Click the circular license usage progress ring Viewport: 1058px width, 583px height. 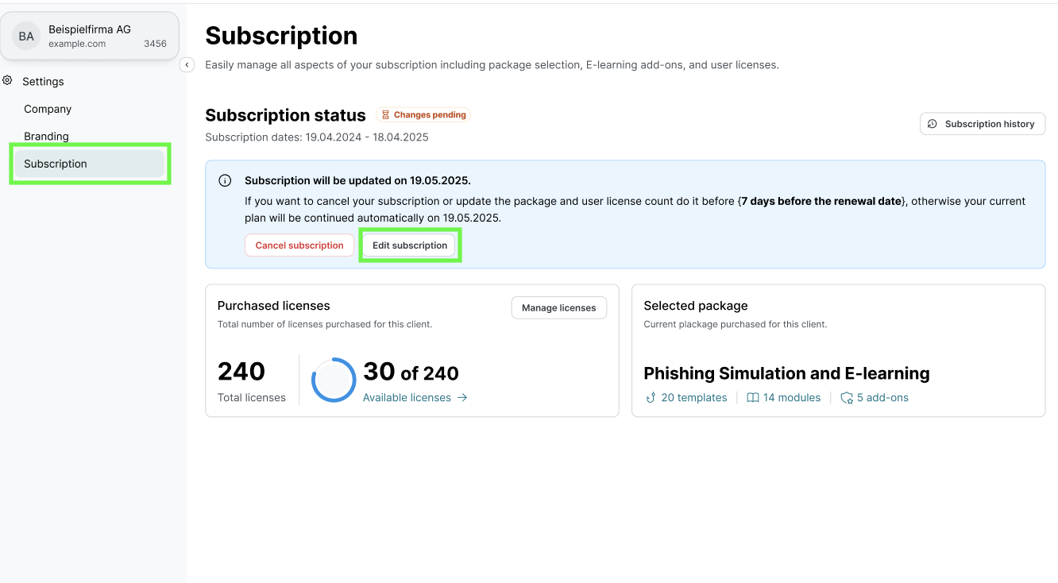pos(333,380)
